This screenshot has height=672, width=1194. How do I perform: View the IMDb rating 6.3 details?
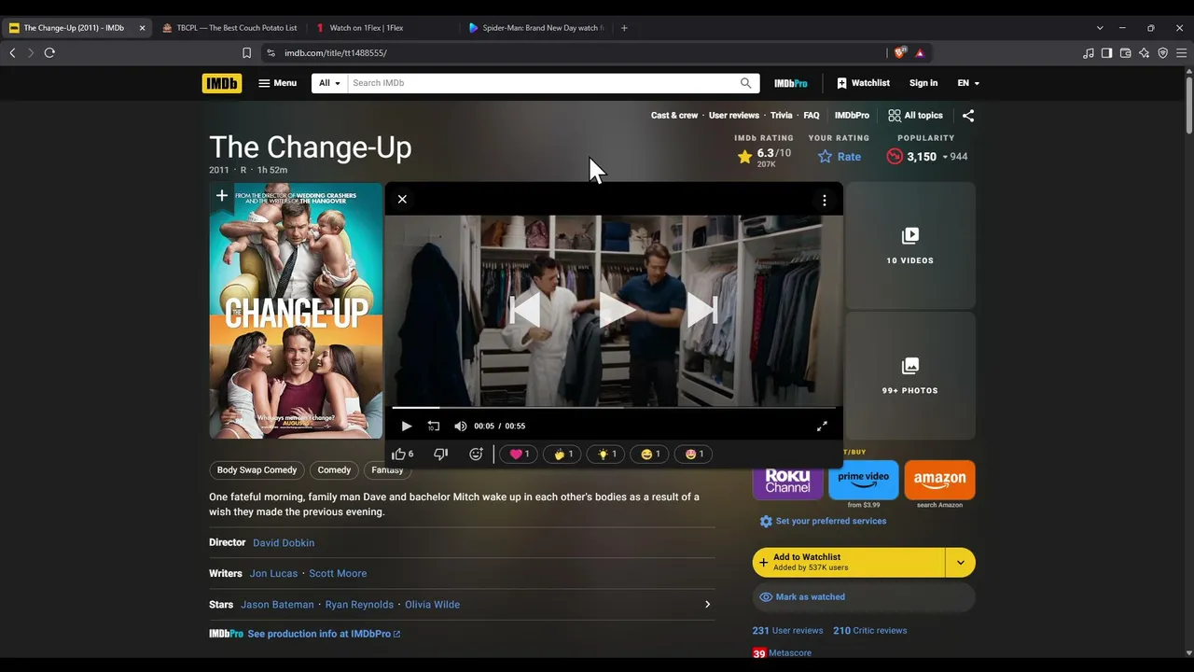764,157
